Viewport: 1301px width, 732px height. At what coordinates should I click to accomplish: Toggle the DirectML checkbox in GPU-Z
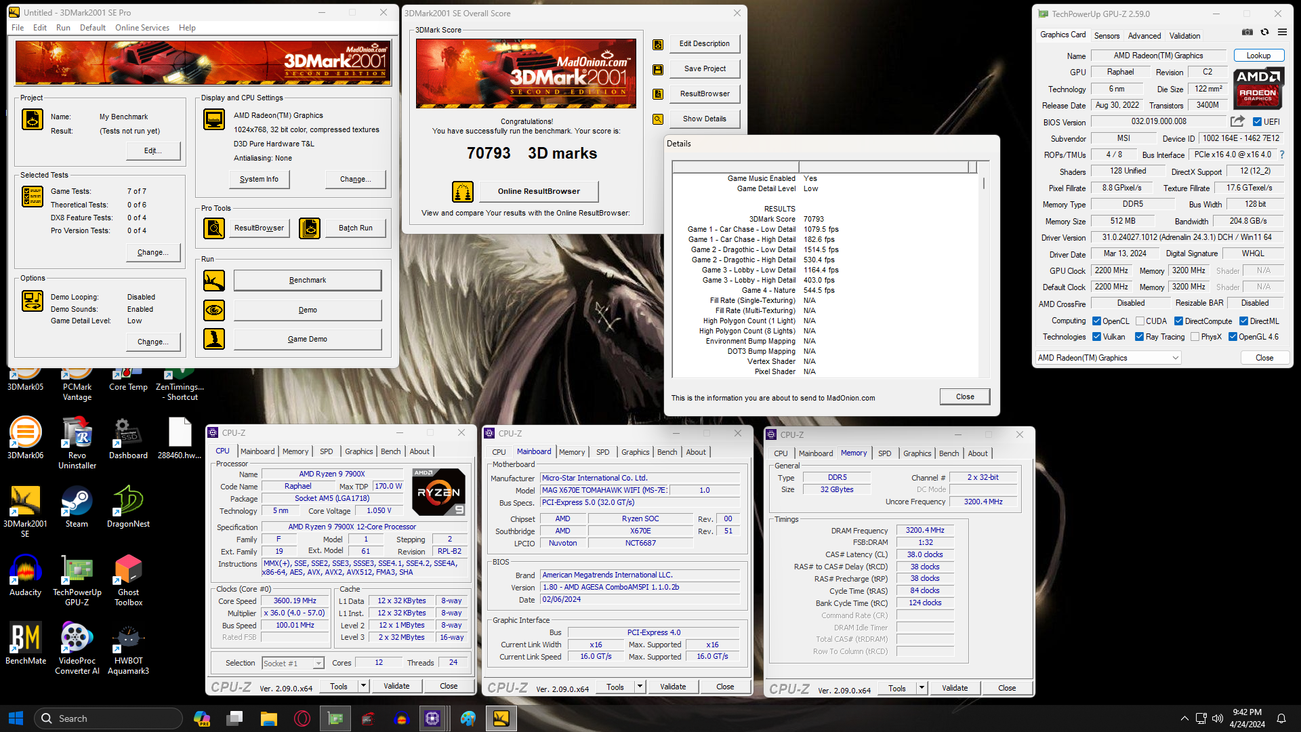click(1244, 321)
